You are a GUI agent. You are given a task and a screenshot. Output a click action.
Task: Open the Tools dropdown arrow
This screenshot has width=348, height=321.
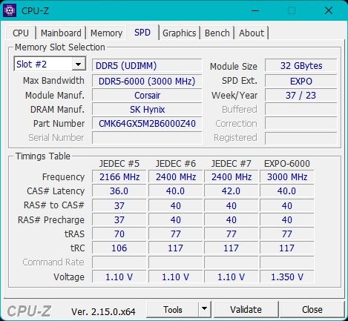(x=204, y=309)
